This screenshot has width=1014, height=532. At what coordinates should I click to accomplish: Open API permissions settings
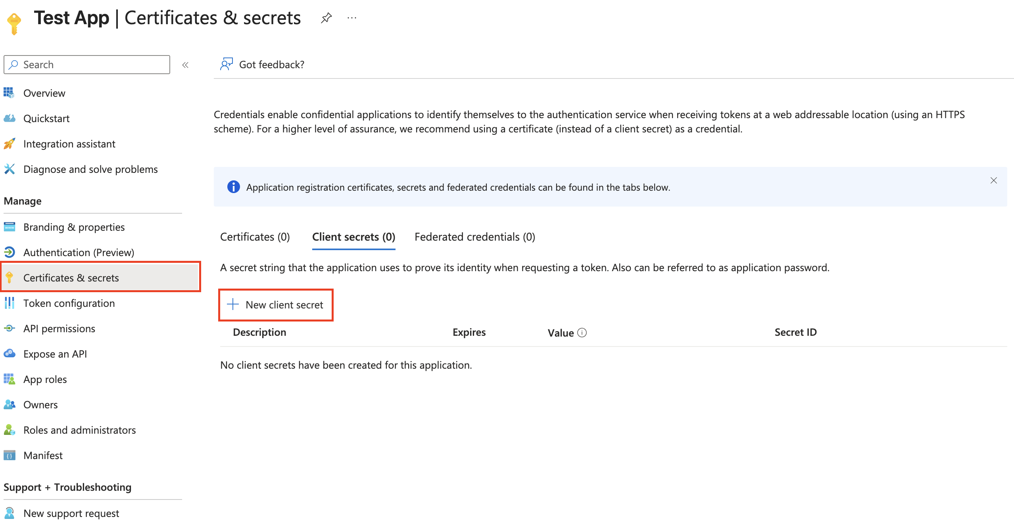(x=59, y=328)
